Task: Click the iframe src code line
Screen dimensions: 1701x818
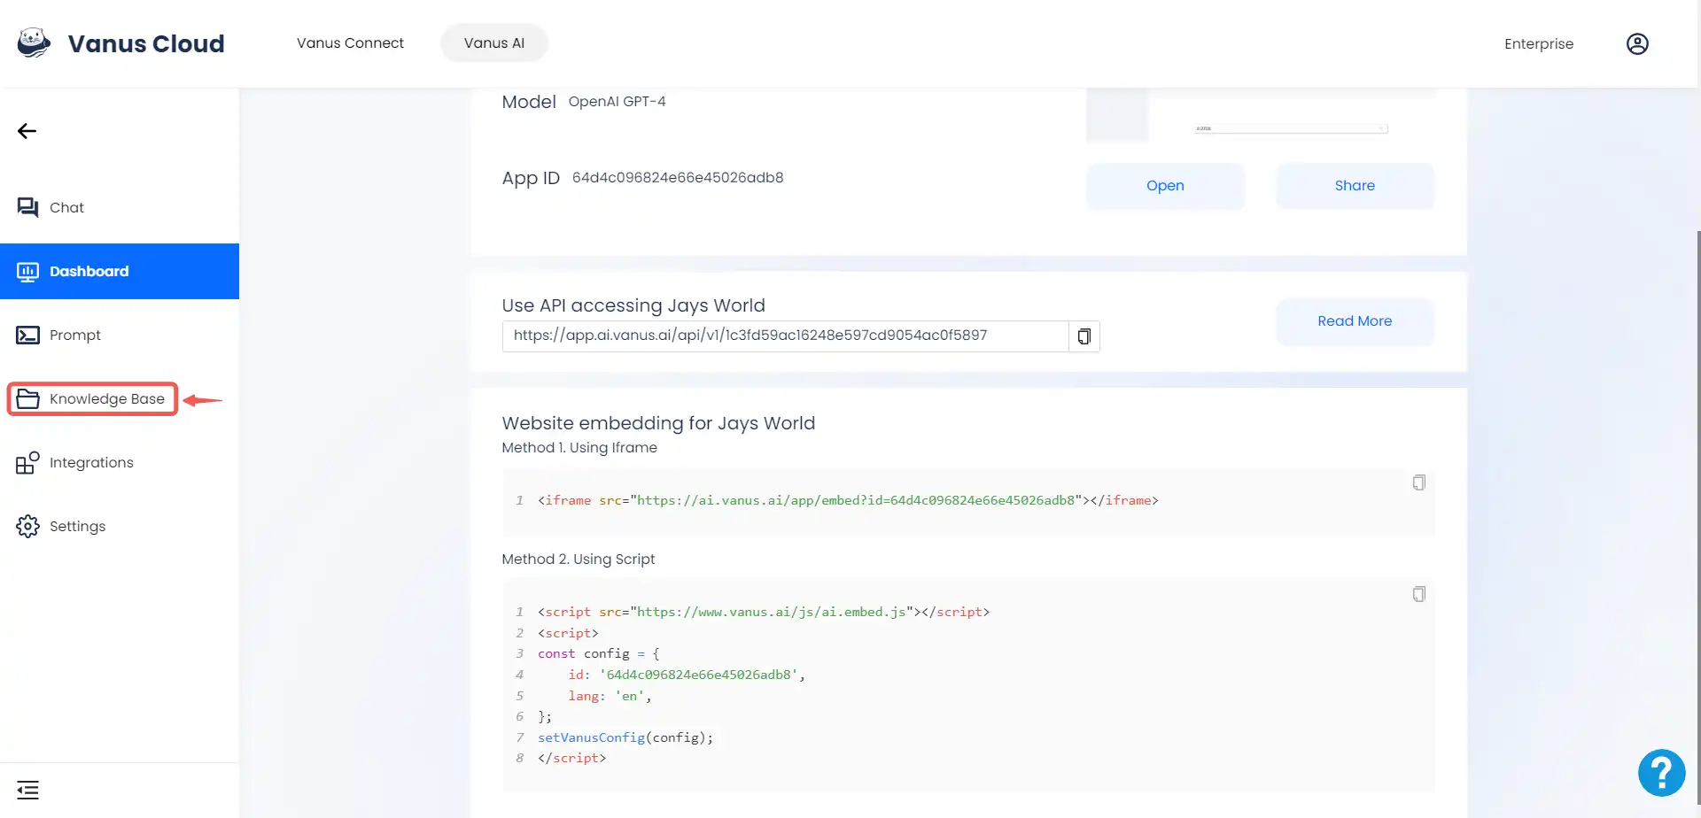Action: click(x=848, y=500)
